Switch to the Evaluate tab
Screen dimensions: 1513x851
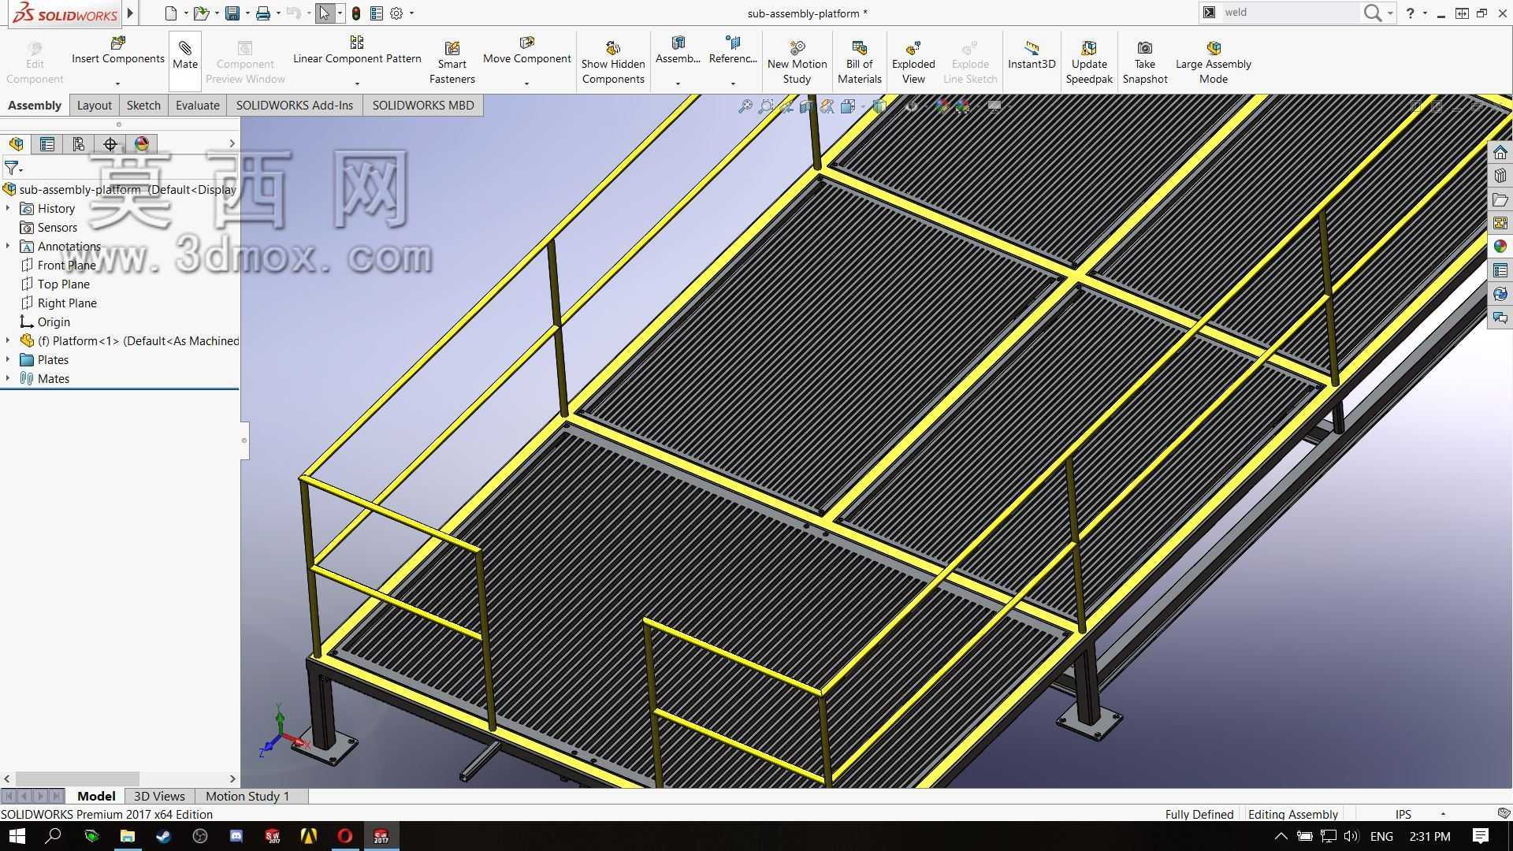tap(197, 106)
